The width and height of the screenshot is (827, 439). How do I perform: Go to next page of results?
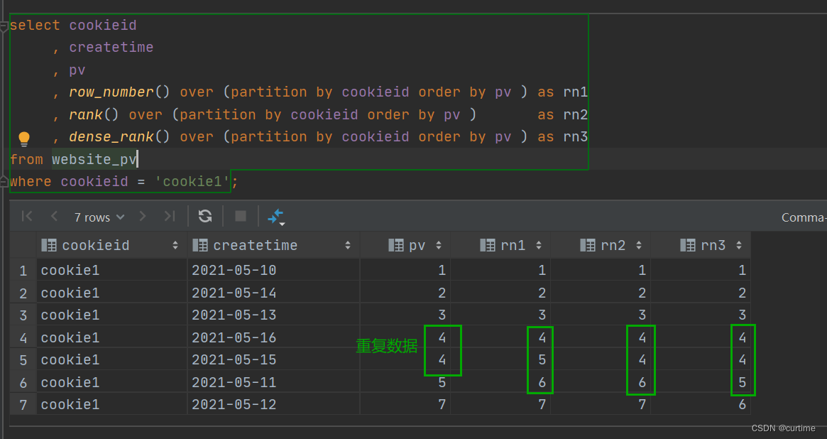pos(143,217)
